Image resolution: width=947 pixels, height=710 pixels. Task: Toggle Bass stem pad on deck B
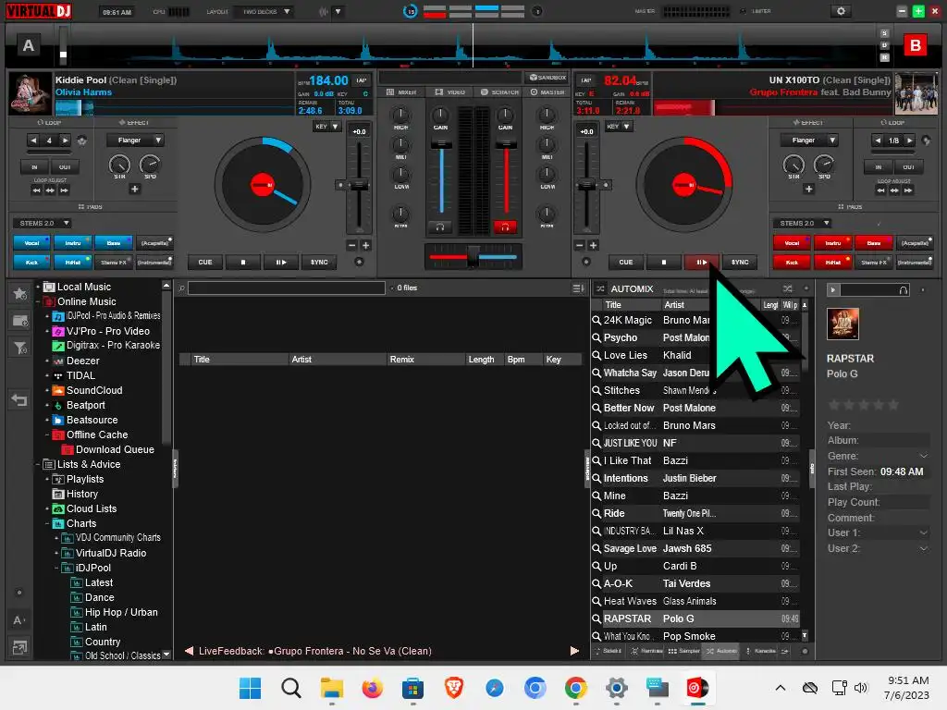874,243
